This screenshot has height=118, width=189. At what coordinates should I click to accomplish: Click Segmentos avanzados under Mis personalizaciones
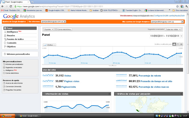click(x=14, y=67)
